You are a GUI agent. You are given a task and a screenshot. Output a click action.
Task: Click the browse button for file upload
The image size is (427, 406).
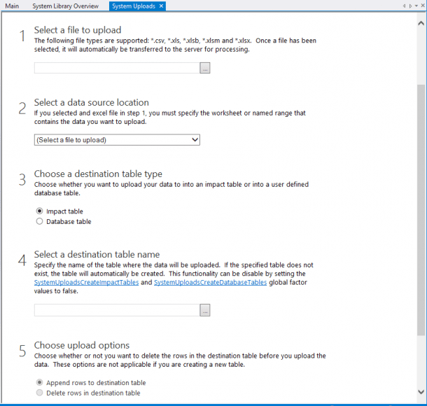(205, 69)
